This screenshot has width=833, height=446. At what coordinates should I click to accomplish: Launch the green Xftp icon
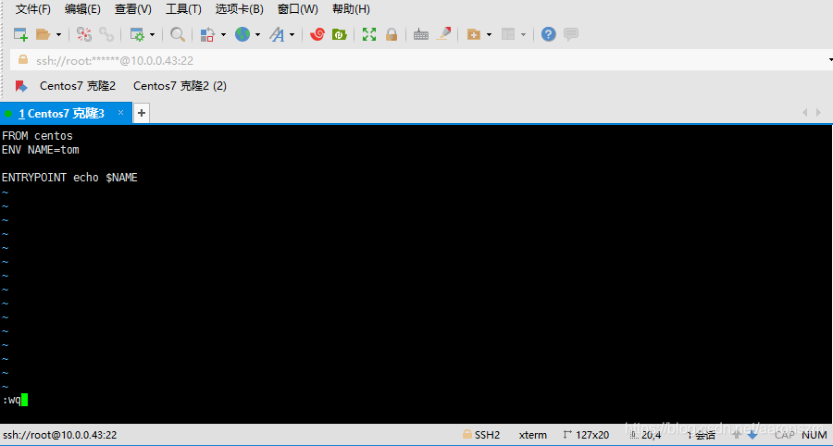tap(339, 34)
